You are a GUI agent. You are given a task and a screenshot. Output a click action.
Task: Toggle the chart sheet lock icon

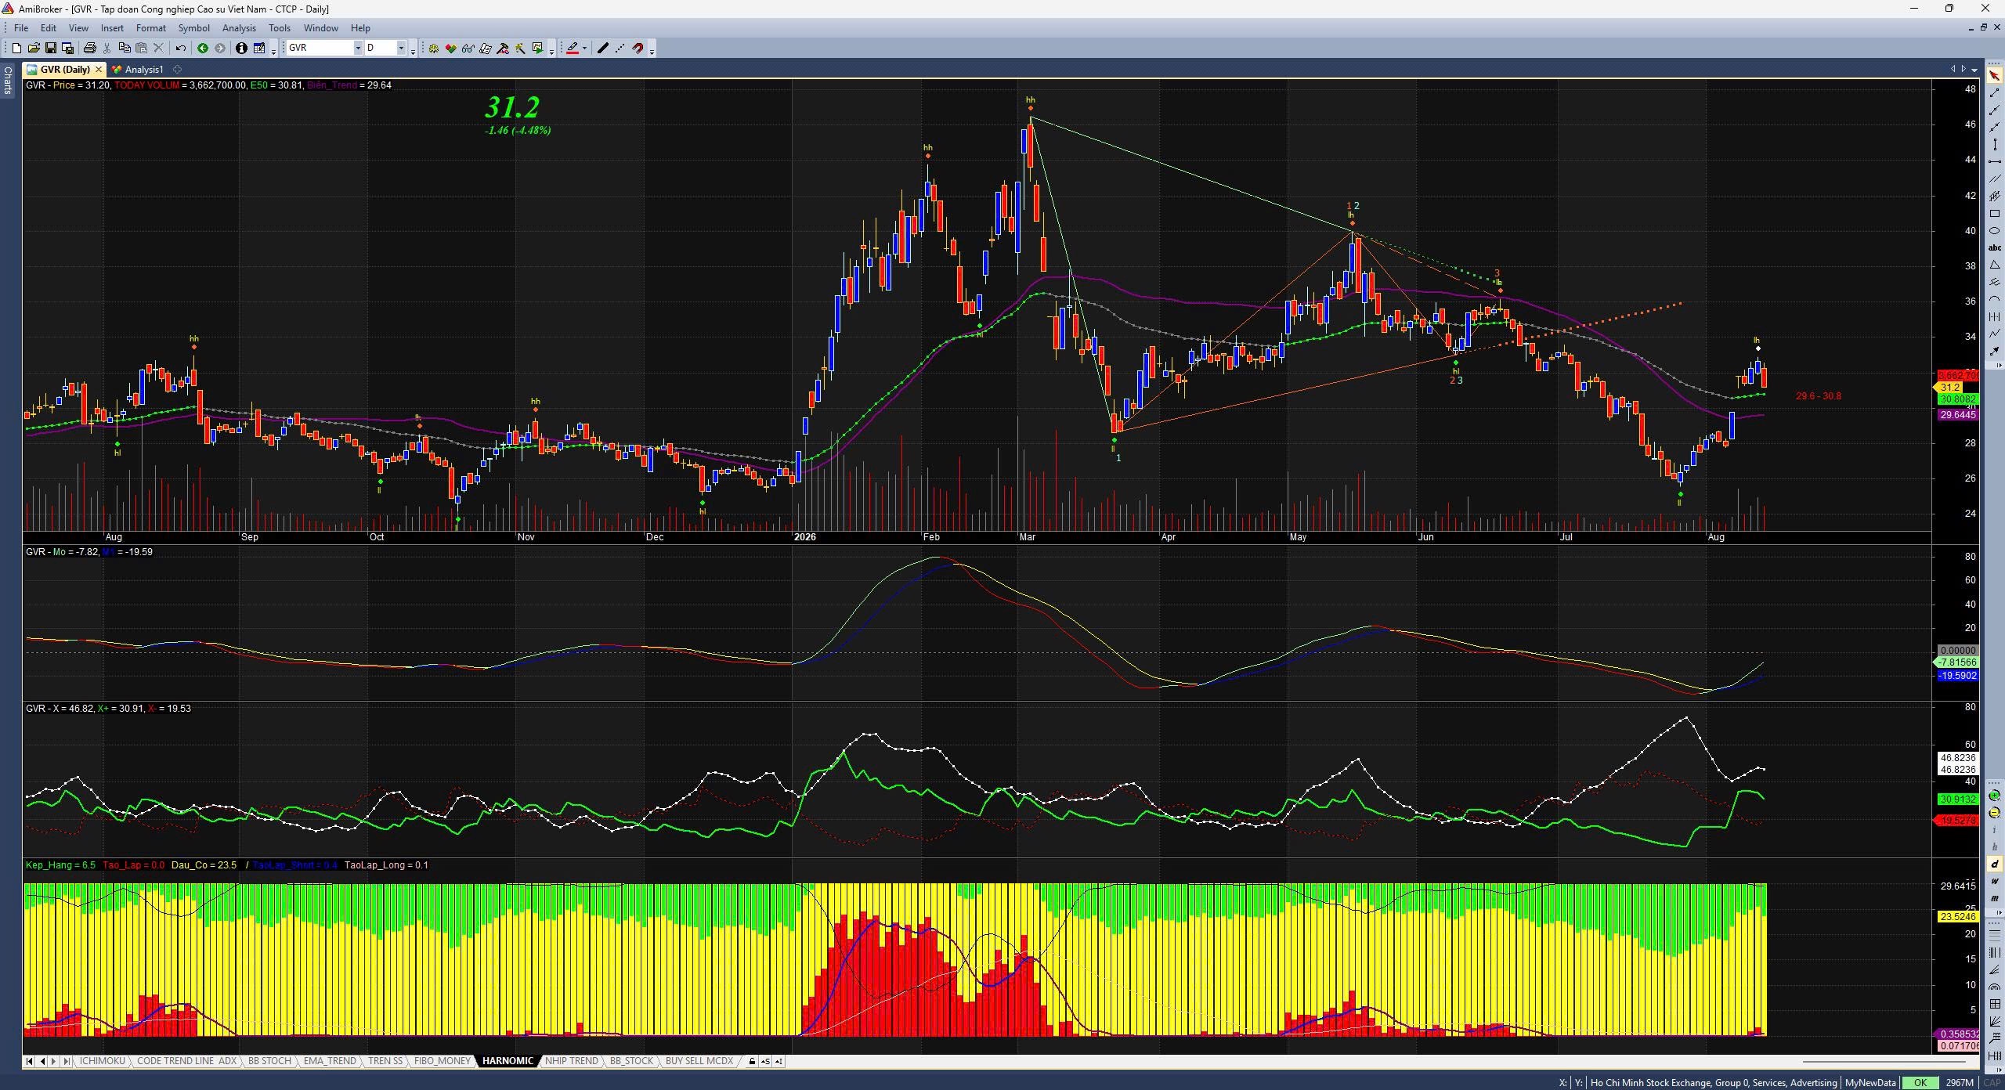tap(752, 1062)
